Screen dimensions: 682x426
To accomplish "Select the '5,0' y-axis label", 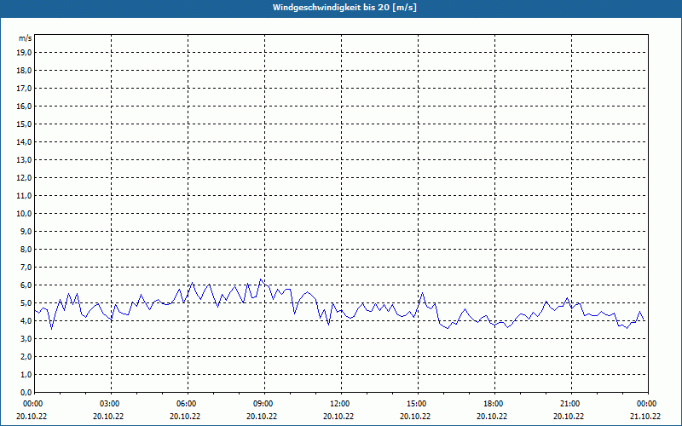I will pyautogui.click(x=26, y=303).
